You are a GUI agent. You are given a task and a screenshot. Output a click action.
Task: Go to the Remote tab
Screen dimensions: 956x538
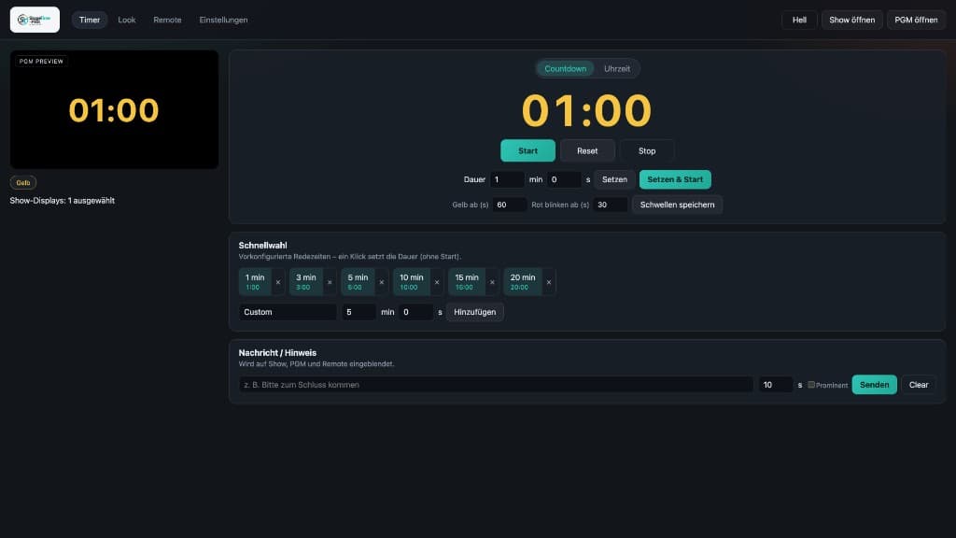(168, 20)
